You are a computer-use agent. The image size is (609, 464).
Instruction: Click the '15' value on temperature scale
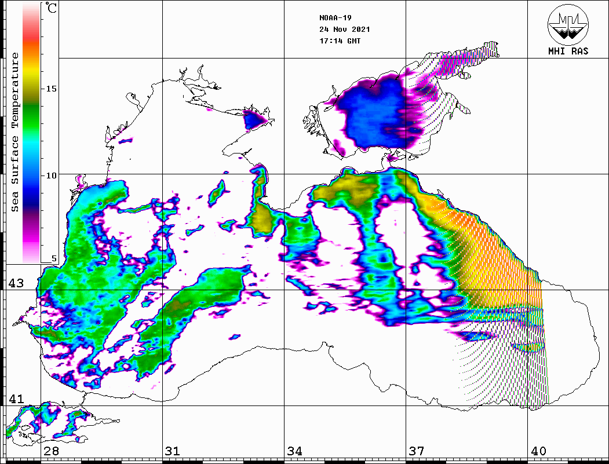pyautogui.click(x=51, y=89)
